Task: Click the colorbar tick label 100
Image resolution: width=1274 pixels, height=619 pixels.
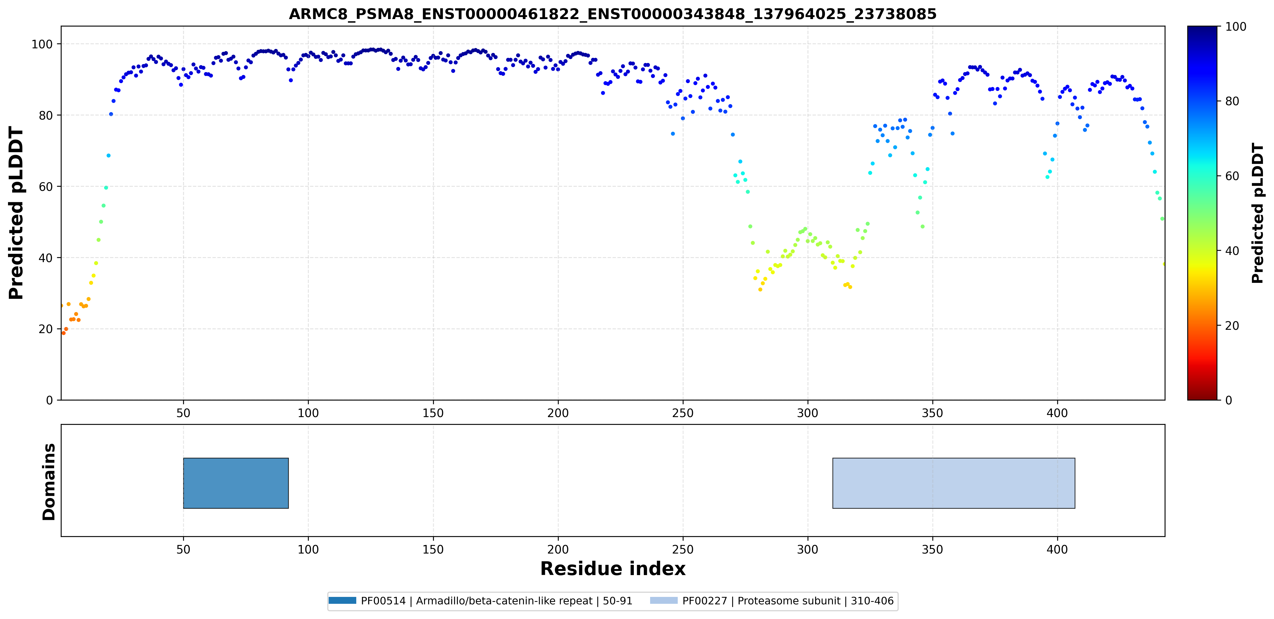Action: coord(1235,27)
